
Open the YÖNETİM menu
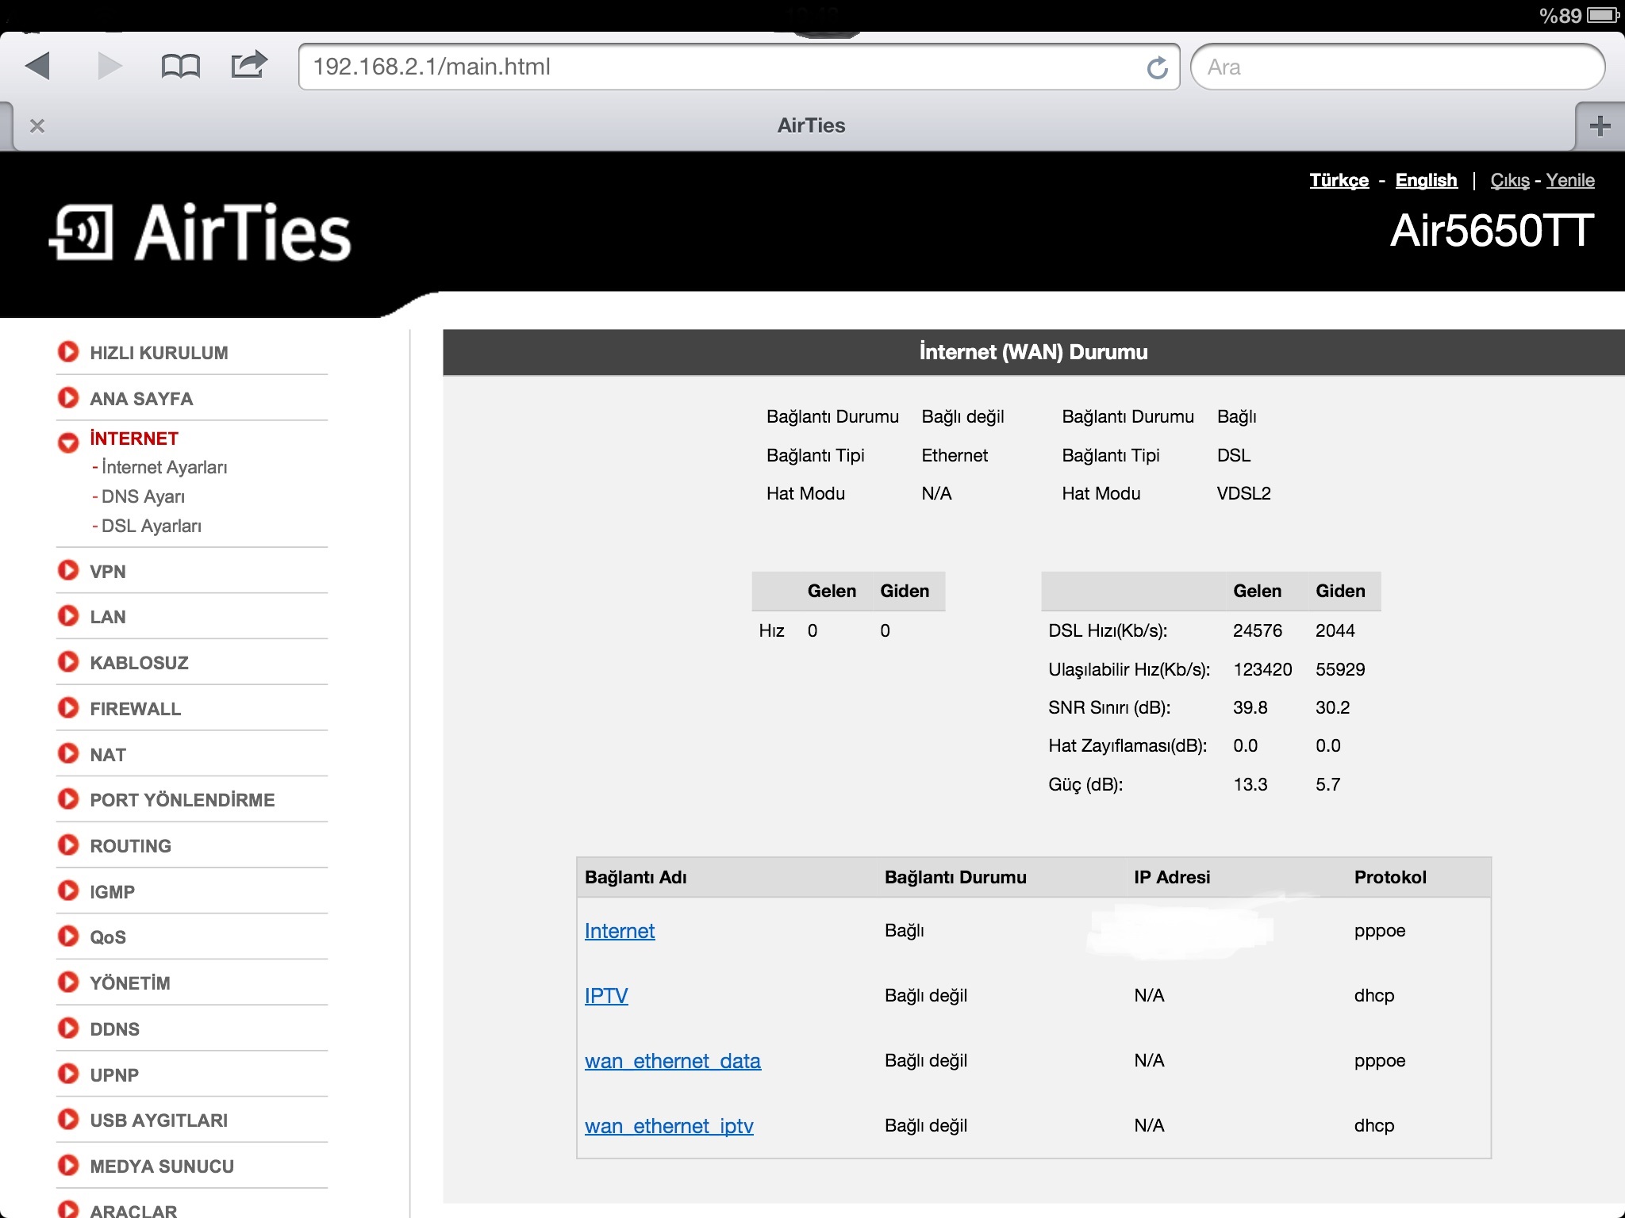tap(129, 982)
